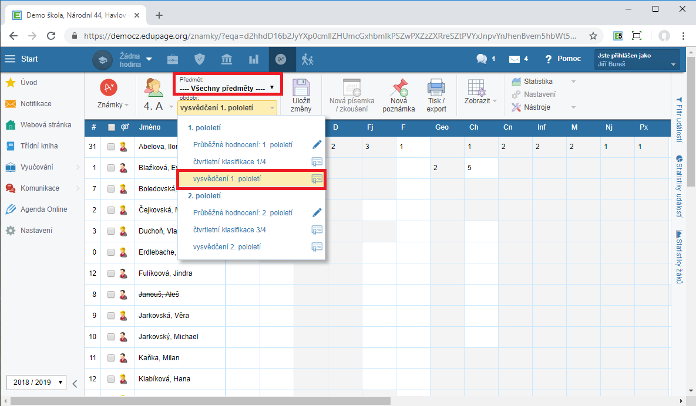The height and width of the screenshot is (406, 696).
Task: Open Statistiky žáků side panel
Action: [679, 257]
